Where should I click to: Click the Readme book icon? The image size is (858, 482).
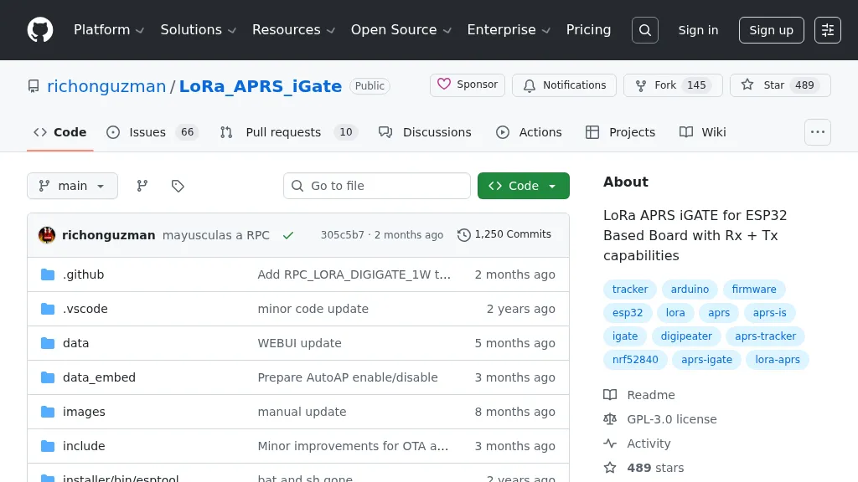tap(610, 395)
